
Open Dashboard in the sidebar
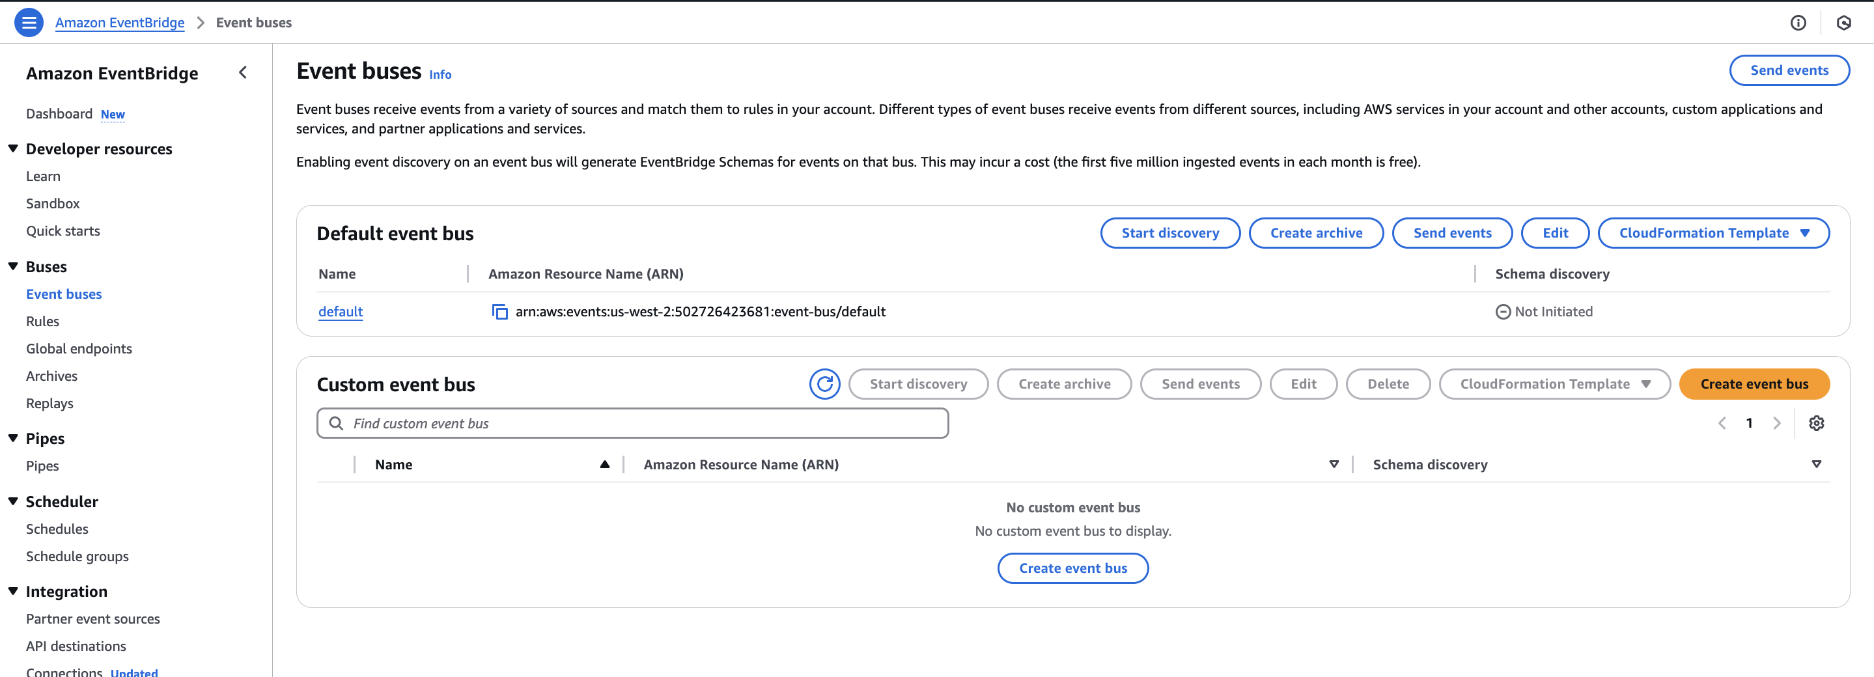59,114
